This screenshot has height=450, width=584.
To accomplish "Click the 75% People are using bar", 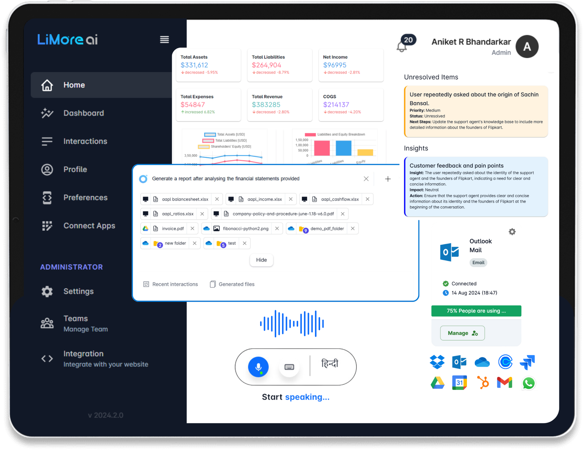I will click(476, 311).
